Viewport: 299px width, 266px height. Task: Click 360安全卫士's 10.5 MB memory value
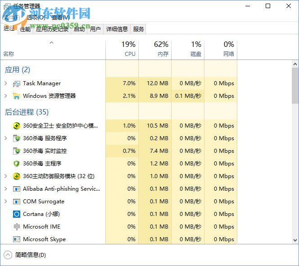pos(158,126)
